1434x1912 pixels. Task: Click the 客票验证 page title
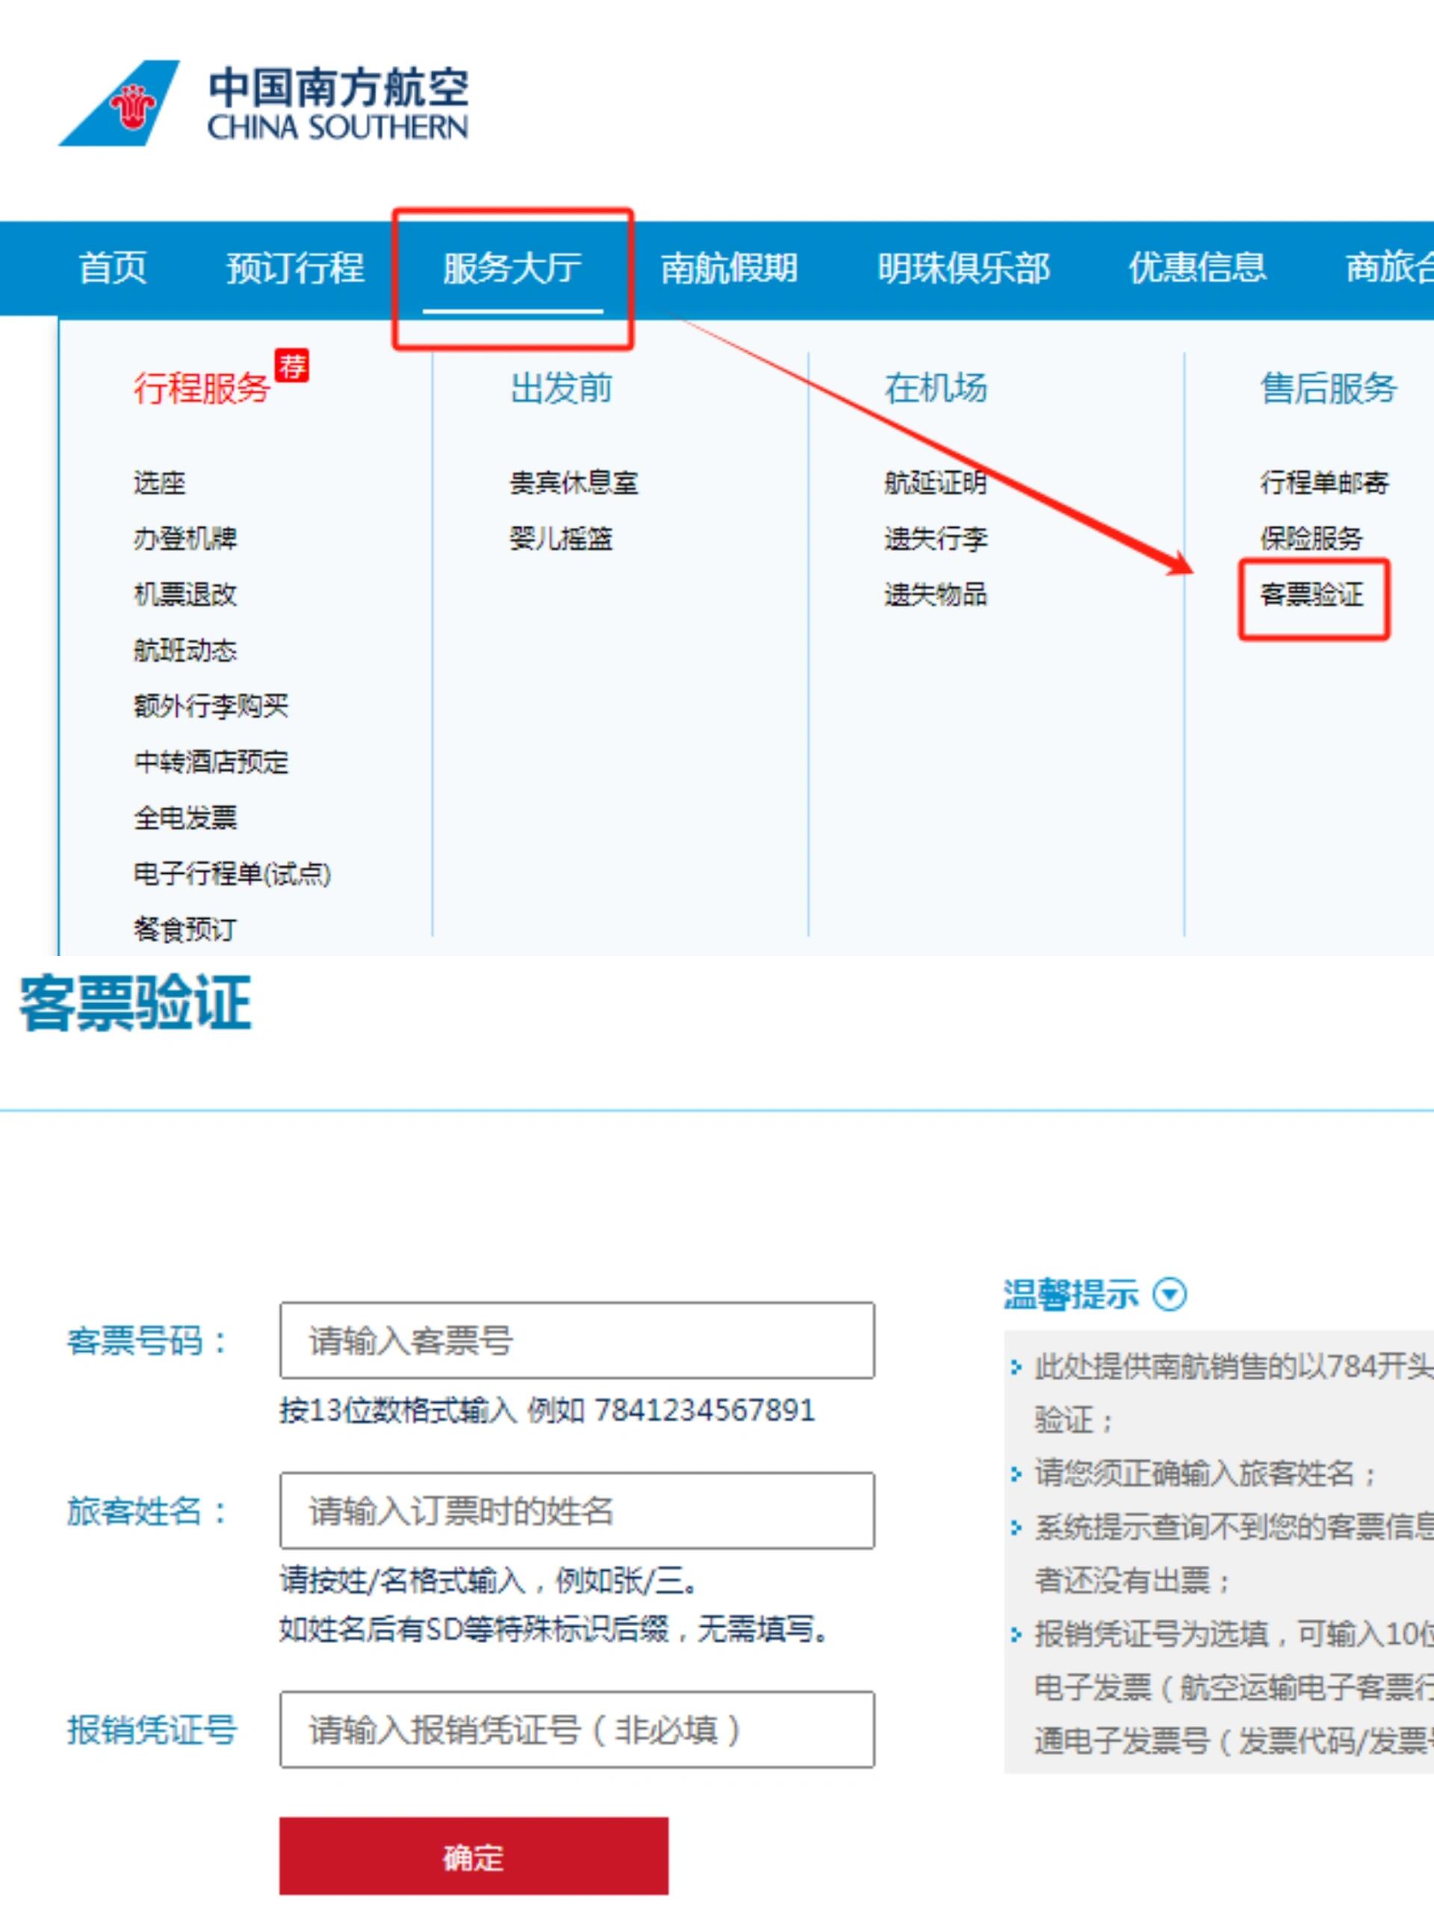click(135, 1002)
